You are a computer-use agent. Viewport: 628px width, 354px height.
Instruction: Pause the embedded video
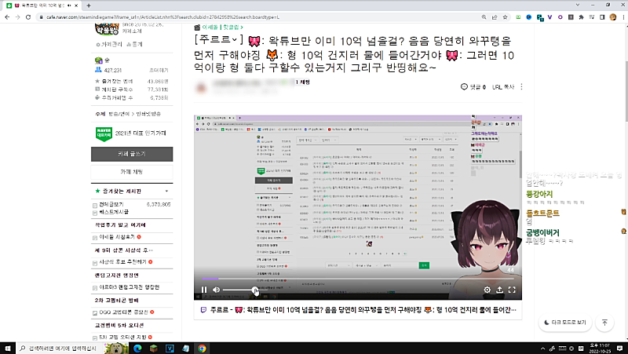pos(204,290)
